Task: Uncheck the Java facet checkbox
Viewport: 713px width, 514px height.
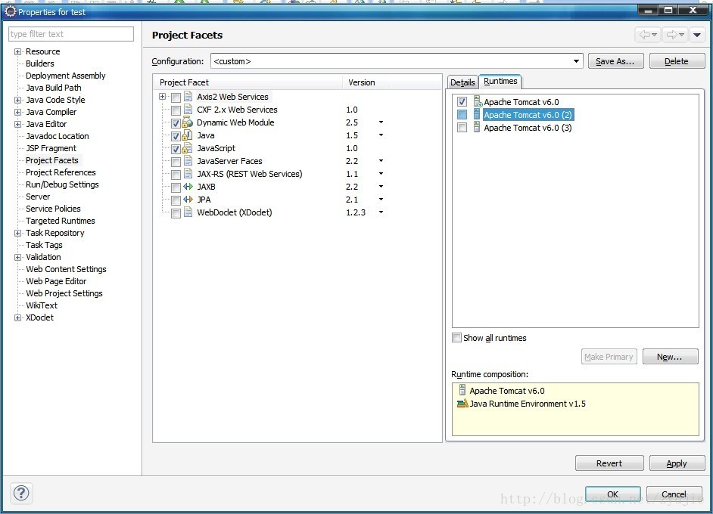Action: [176, 136]
